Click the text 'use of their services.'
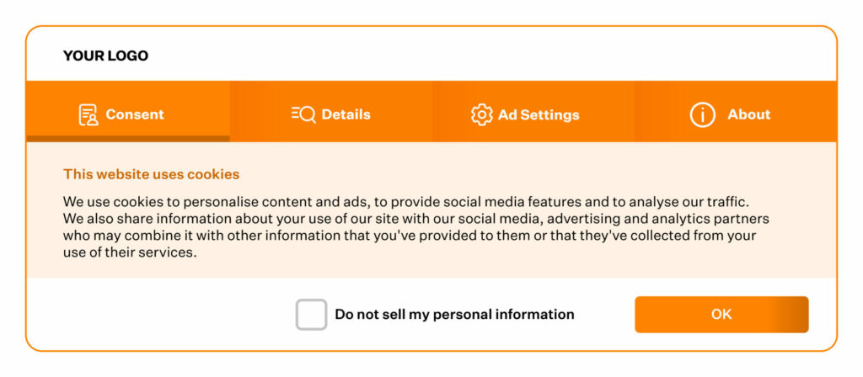863x377 pixels. point(130,252)
